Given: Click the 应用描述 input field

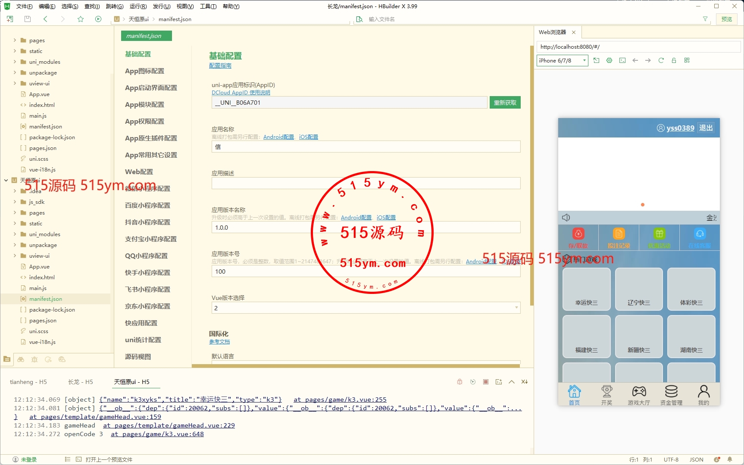Looking at the screenshot, I should click(x=366, y=183).
